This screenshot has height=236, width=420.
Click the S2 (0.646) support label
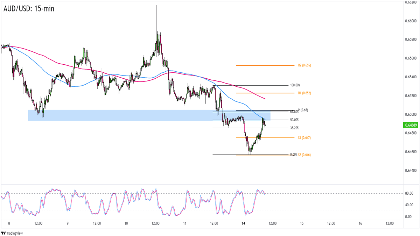point(304,155)
